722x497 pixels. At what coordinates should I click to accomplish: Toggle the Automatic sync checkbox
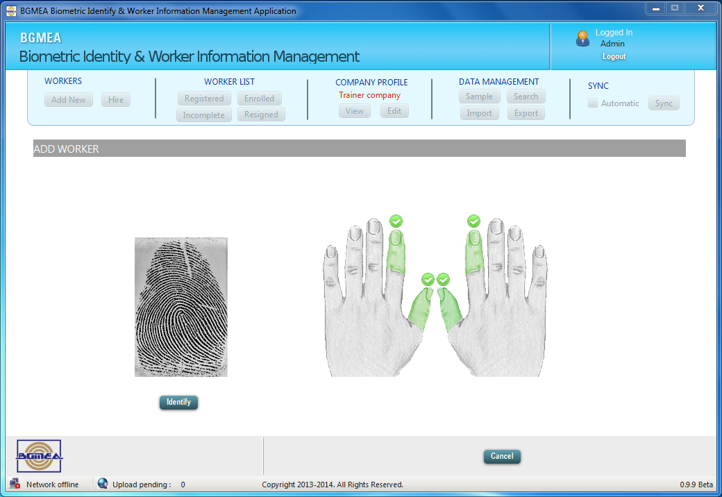[593, 103]
